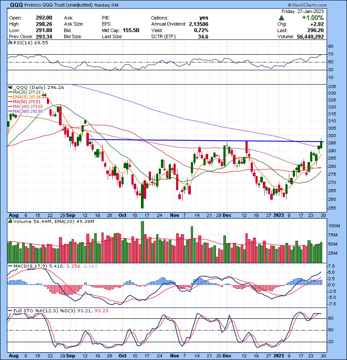Screen dimensions: 347x360
Task: Click the Low value 291.88
Action: click(44, 30)
